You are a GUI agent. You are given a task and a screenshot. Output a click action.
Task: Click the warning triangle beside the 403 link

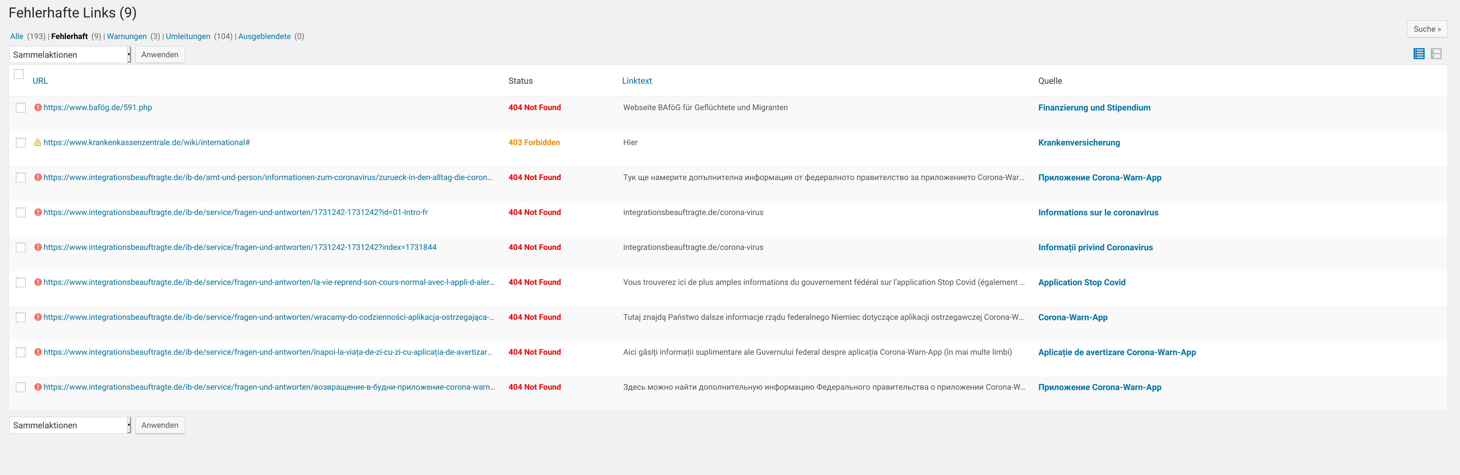click(x=37, y=142)
